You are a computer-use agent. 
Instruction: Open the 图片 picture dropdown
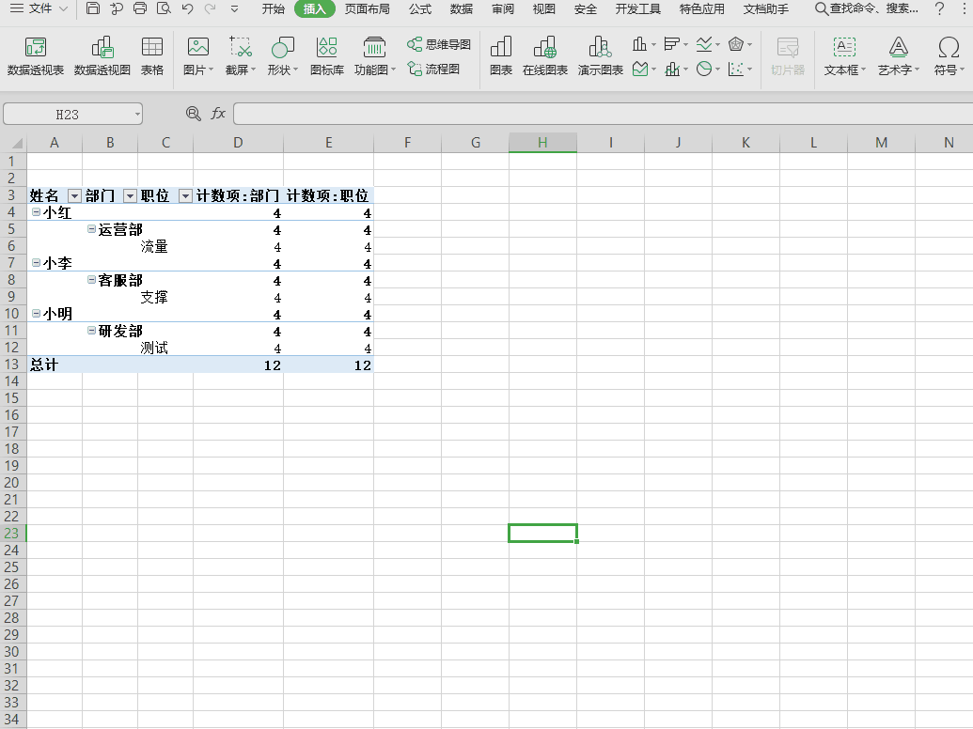[x=198, y=55]
